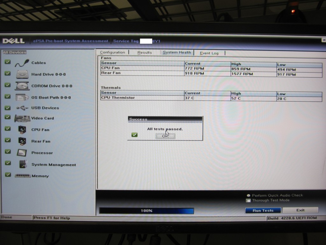Screen dimensions: 326x245
Task: Switch to the Configuration tab
Action: pos(112,52)
